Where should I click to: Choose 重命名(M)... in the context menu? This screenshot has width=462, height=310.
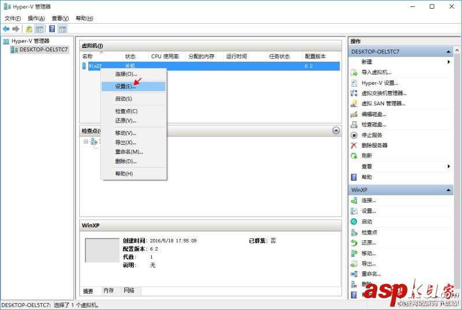coord(133,152)
